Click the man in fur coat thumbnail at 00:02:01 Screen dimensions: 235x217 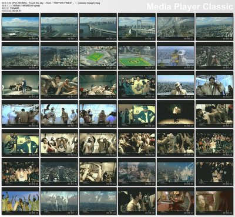214,85
